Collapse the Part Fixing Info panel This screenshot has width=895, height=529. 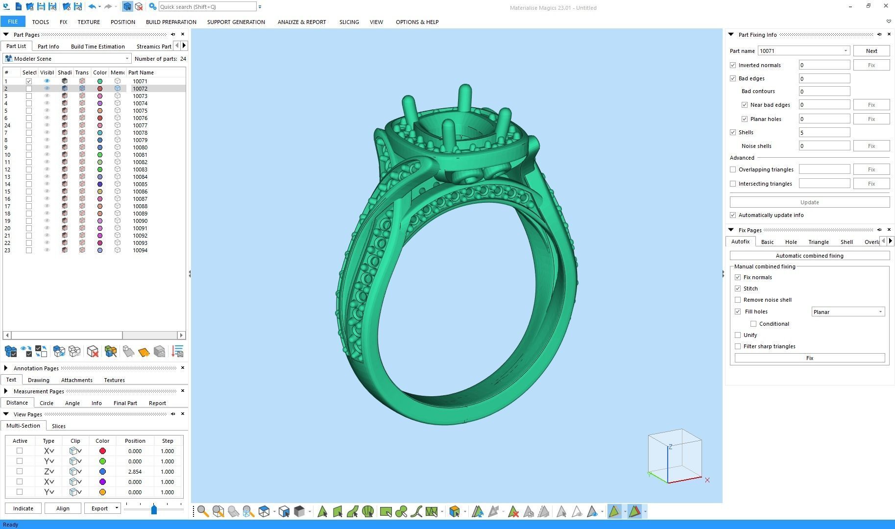731,35
